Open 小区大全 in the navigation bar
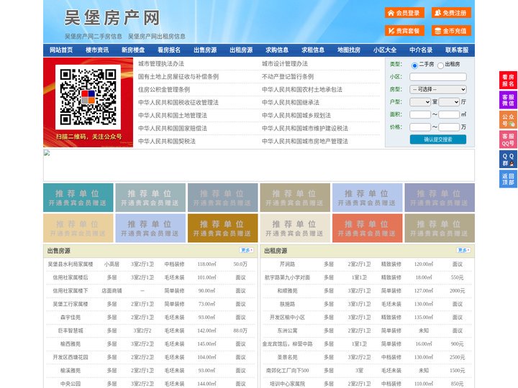This screenshot has width=518, height=388. pyautogui.click(x=385, y=50)
